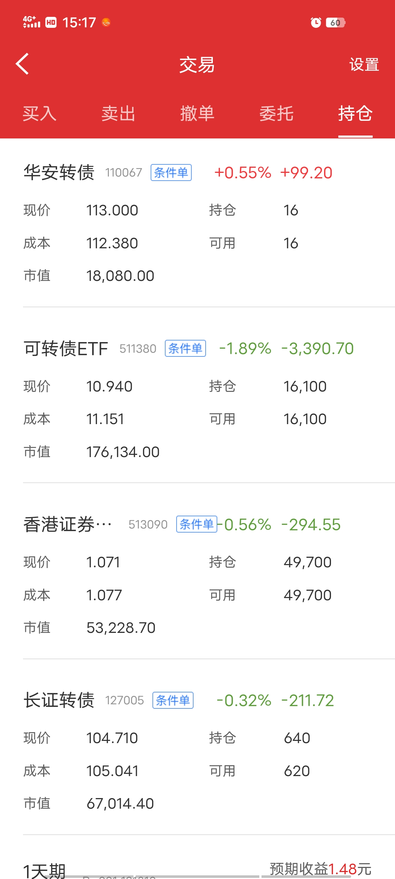
Task: Open 长证转债 holding entry
Action: pos(59,700)
